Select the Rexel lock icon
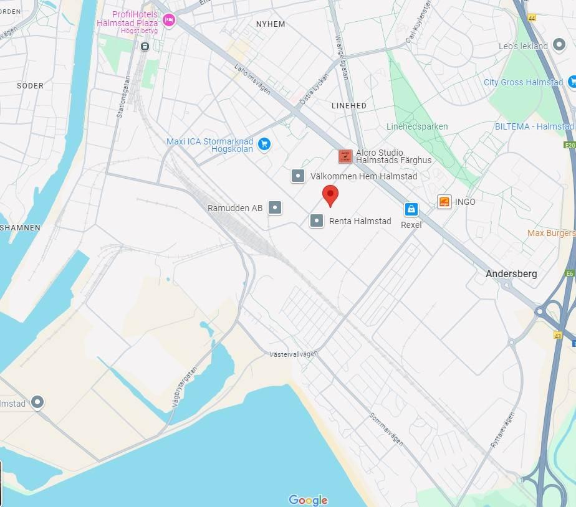This screenshot has width=576, height=507. tap(411, 209)
